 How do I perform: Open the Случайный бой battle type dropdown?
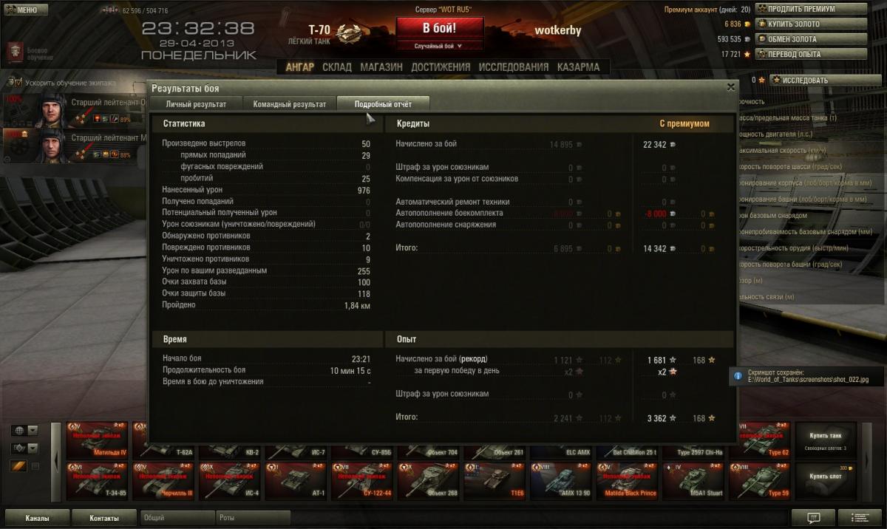[x=439, y=46]
